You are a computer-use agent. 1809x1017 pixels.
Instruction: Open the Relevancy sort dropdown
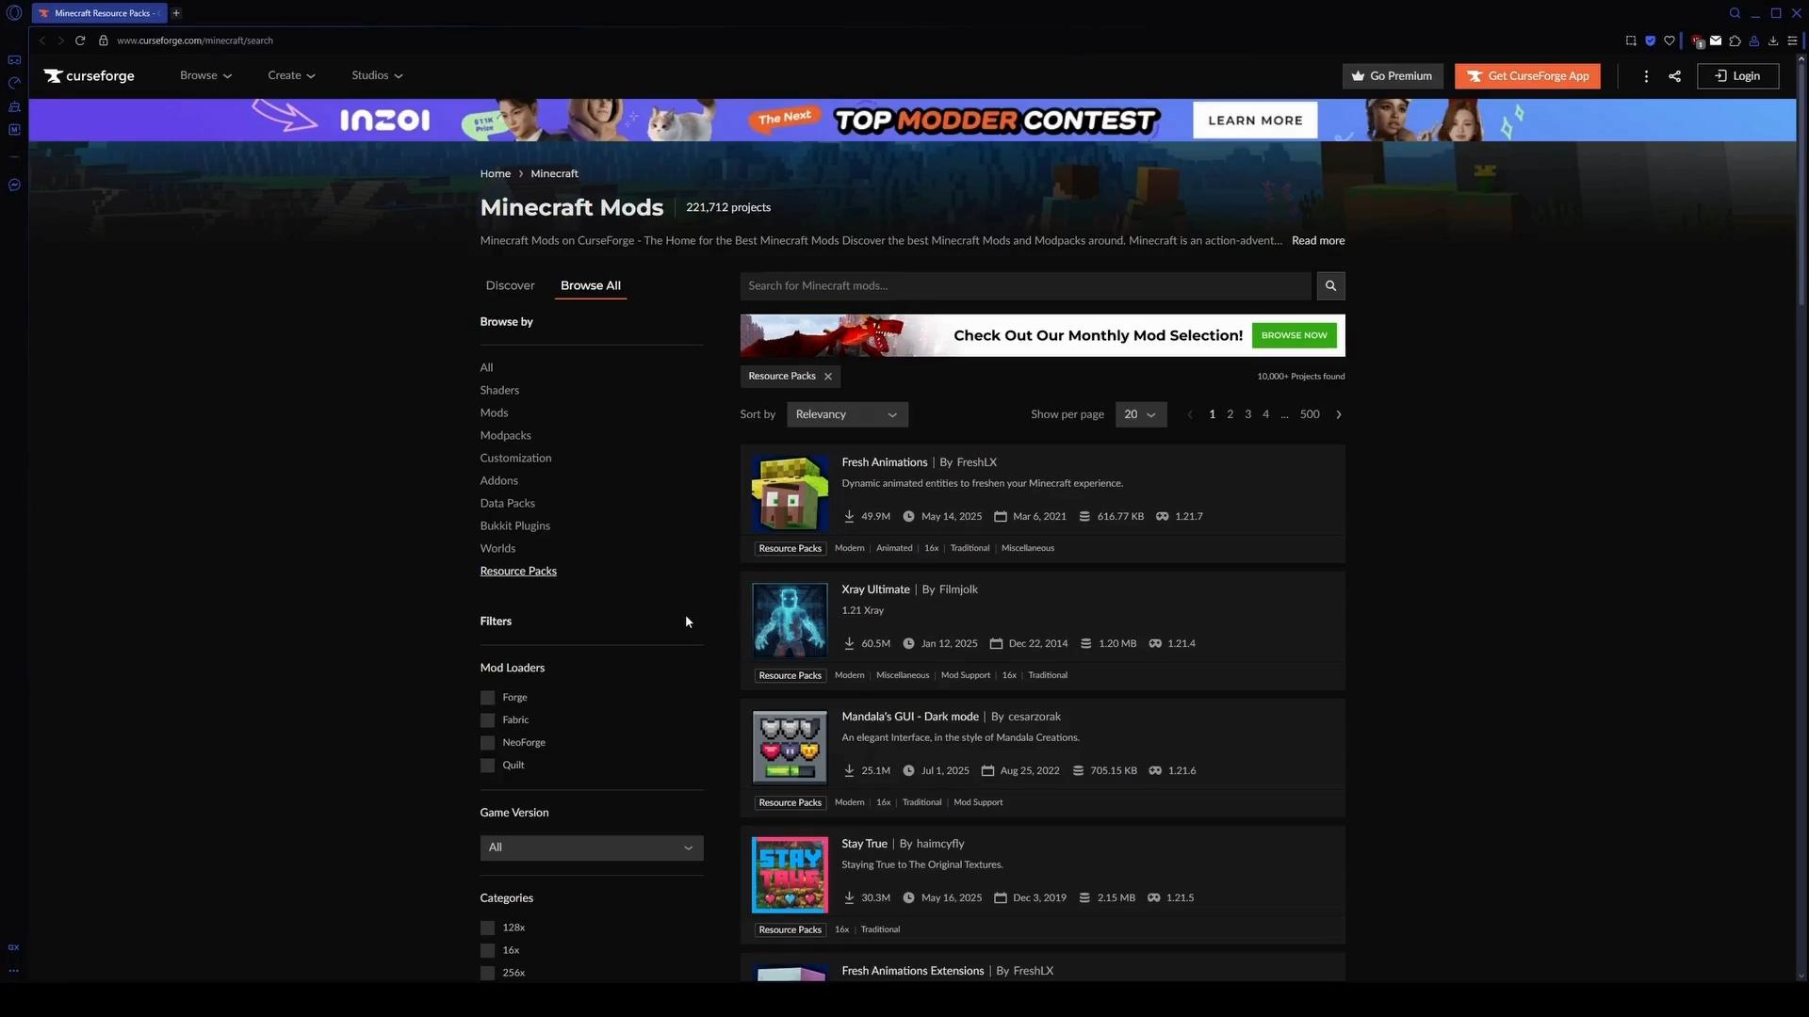coord(846,414)
